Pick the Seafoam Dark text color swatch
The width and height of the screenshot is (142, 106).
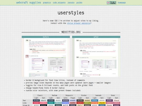pos(58,101)
